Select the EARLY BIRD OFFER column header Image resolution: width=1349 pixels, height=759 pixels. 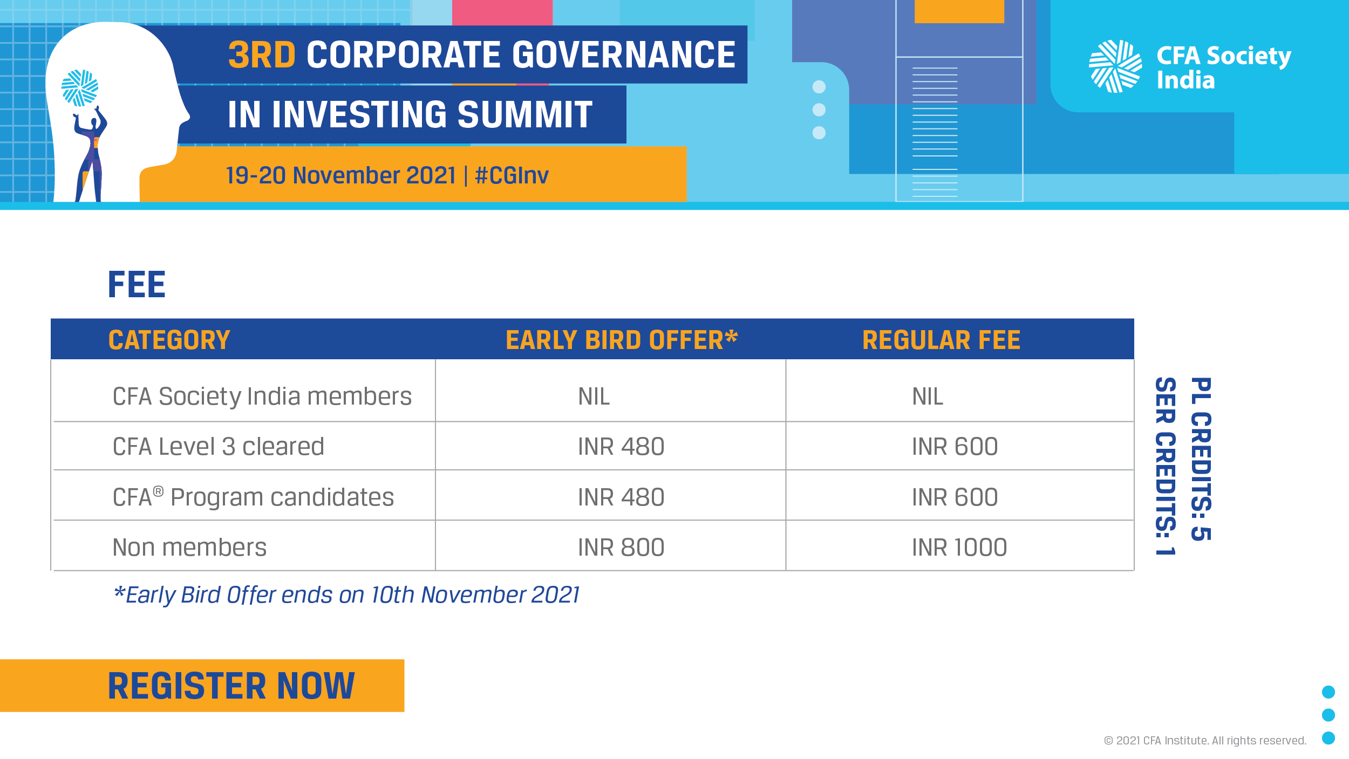[622, 340]
